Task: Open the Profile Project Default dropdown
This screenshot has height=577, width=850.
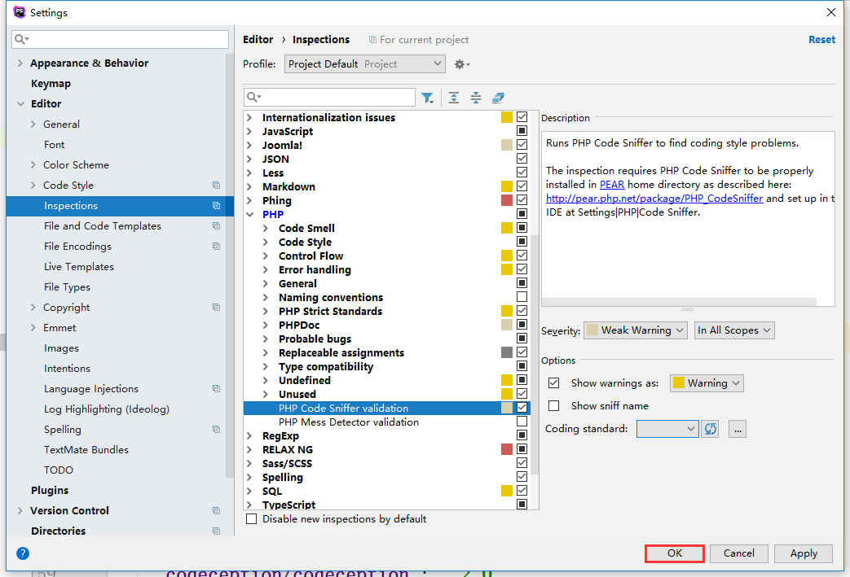Action: pos(364,64)
